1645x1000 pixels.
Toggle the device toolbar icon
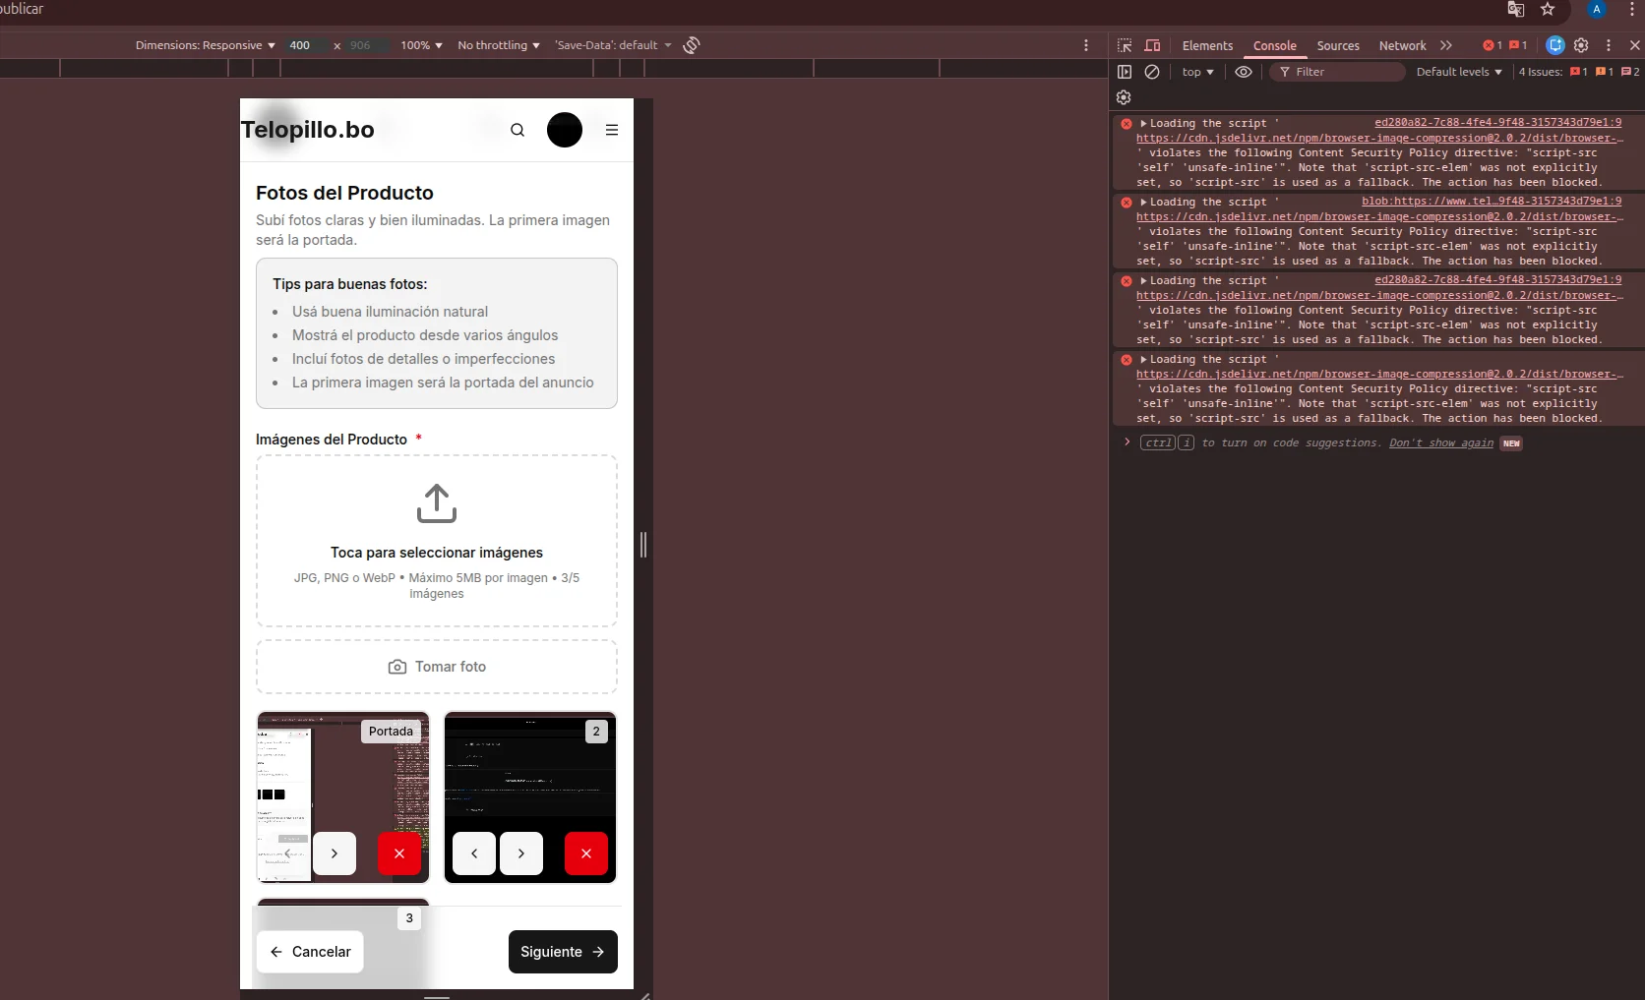1152,45
